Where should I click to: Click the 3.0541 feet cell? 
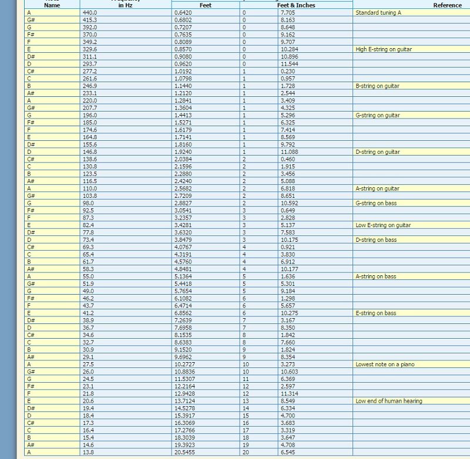click(206, 211)
